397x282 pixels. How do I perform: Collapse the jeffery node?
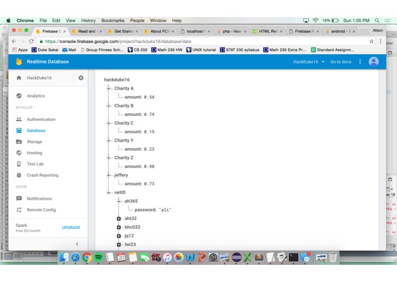[109, 175]
